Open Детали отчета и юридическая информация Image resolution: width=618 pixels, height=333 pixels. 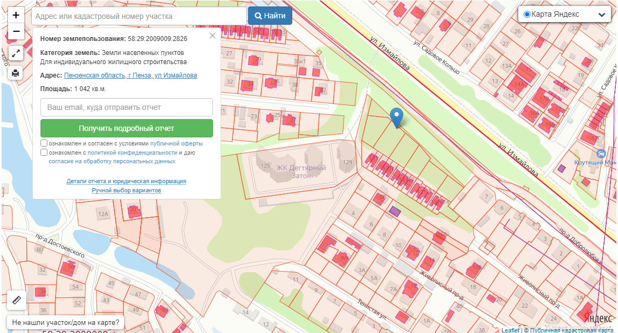click(126, 181)
